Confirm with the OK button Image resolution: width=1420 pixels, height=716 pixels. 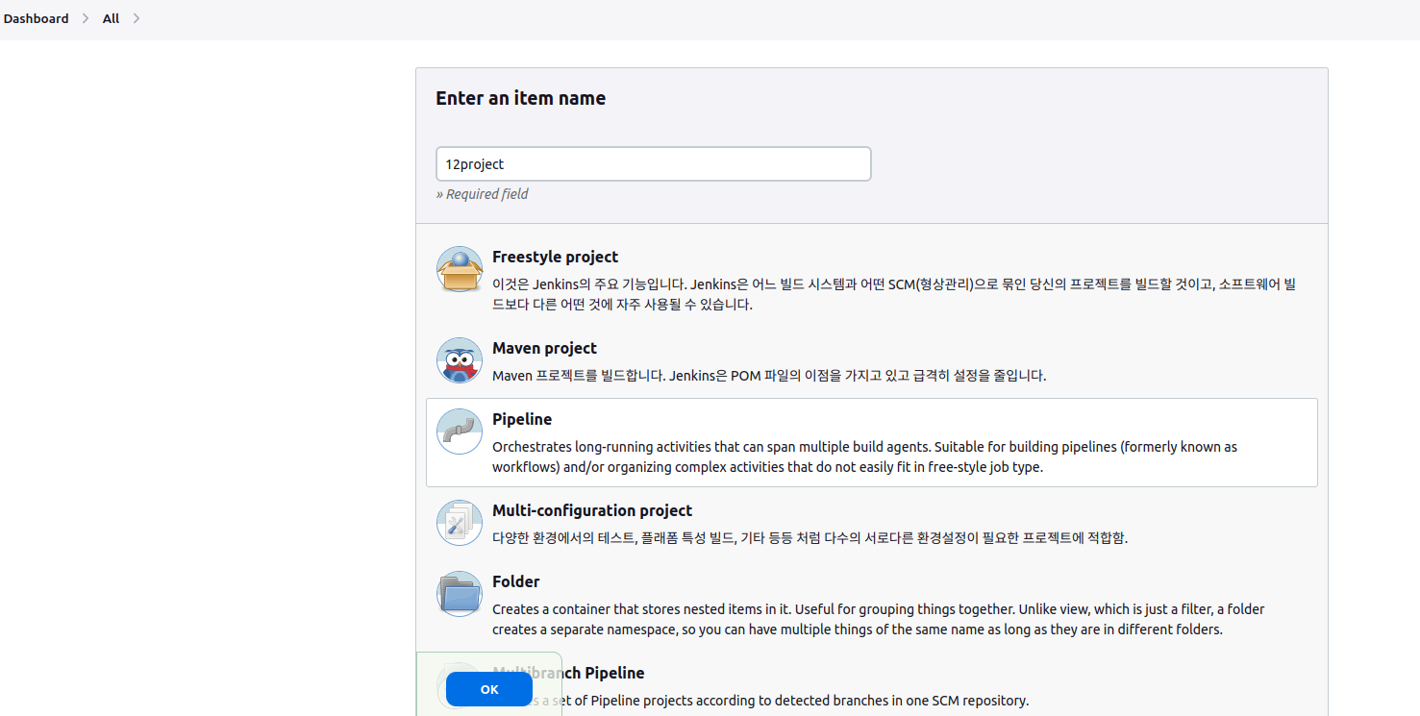[489, 689]
